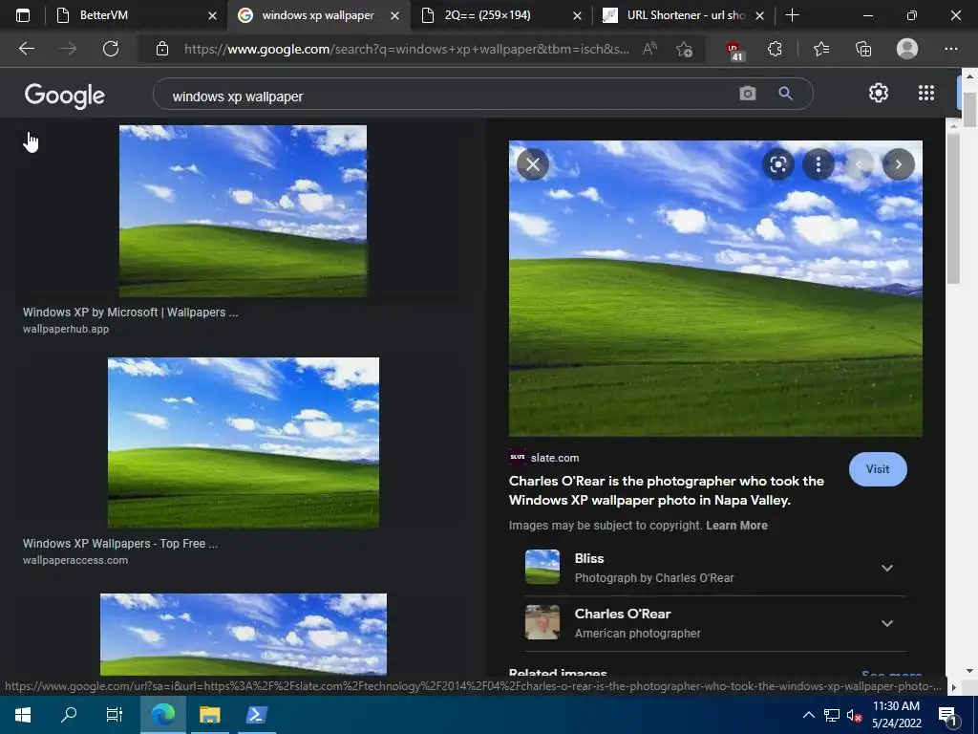View site information lock icon
Viewport: 978px width, 734px height.
[162, 49]
